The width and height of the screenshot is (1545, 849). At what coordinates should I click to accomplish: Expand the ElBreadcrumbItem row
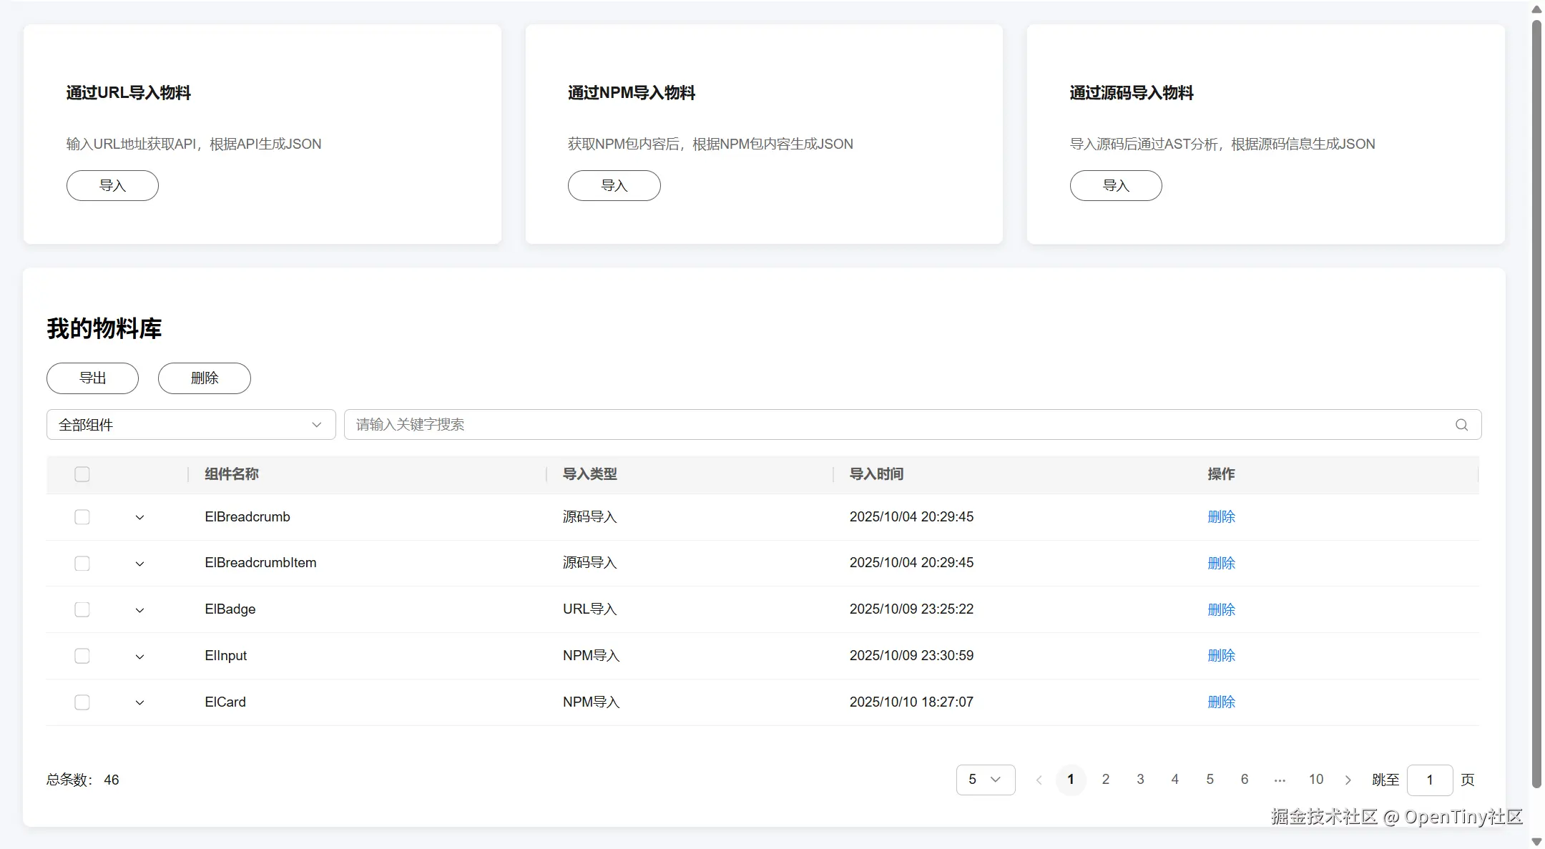point(139,564)
